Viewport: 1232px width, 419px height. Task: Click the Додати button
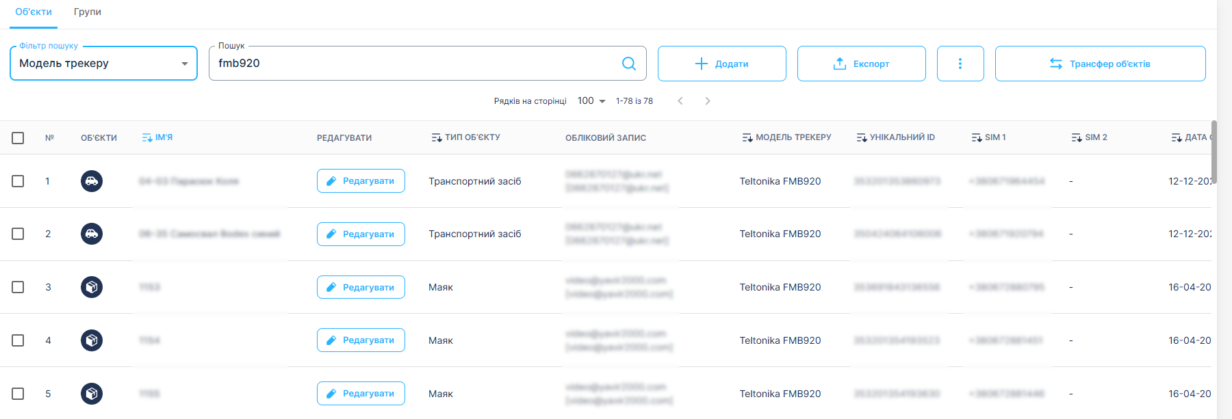[x=722, y=64]
